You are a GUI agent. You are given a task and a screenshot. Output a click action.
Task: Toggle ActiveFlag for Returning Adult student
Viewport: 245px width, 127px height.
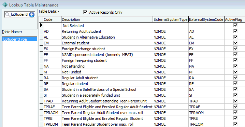pos(235,31)
